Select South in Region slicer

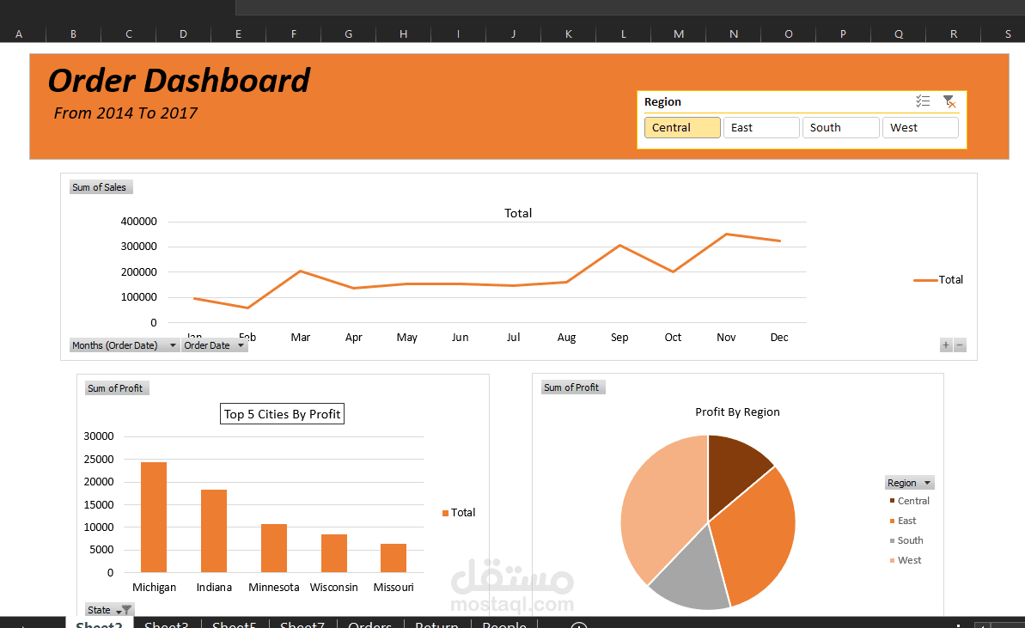point(840,127)
